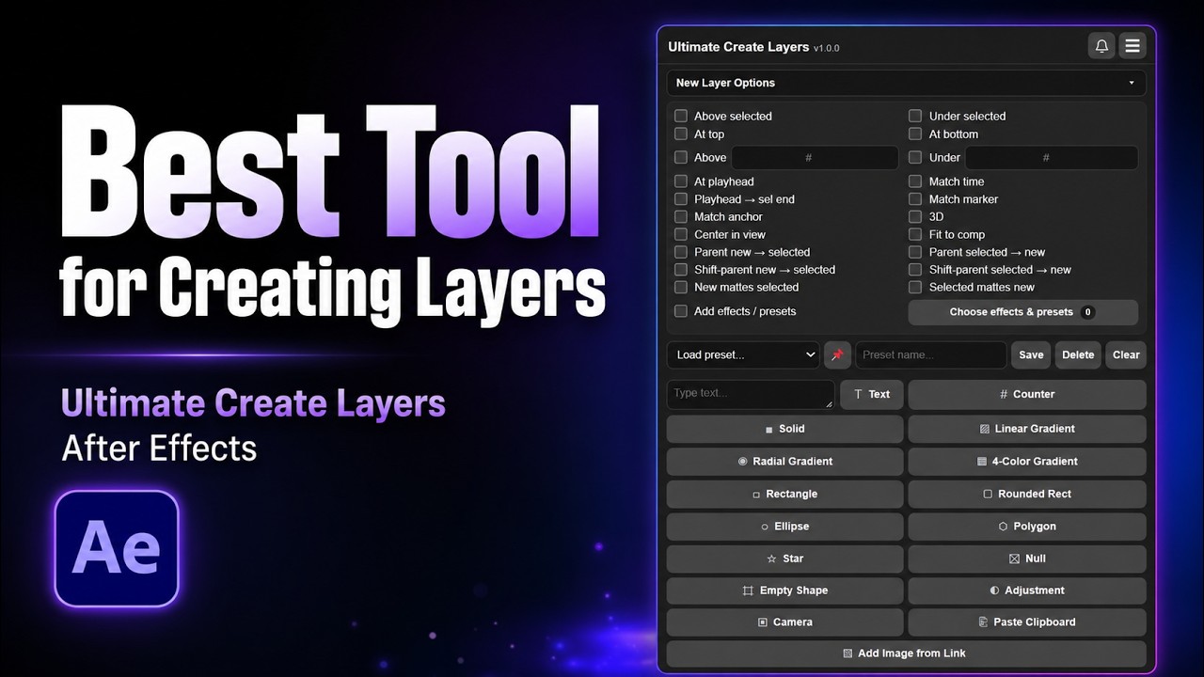Tick Selected mattes new checkbox
The image size is (1204, 677).
tap(915, 287)
